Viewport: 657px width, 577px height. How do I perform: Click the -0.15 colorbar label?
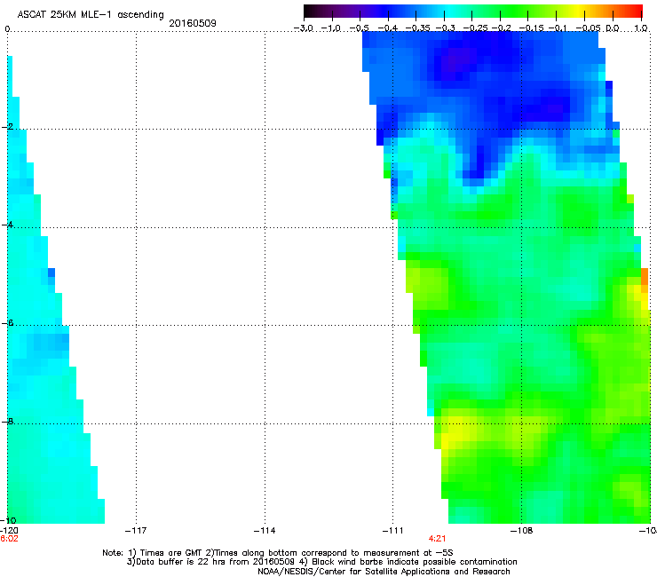[x=531, y=28]
